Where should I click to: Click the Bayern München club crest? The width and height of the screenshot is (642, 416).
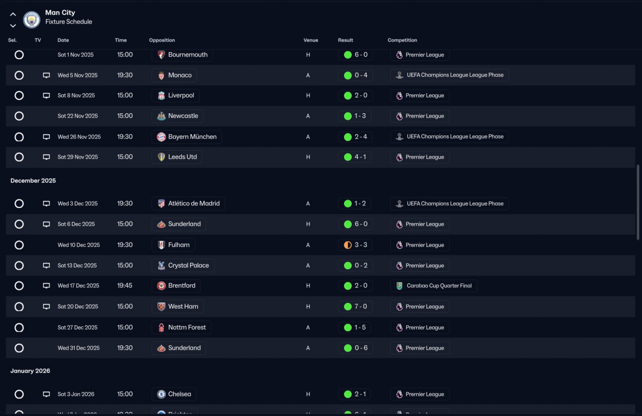(161, 137)
